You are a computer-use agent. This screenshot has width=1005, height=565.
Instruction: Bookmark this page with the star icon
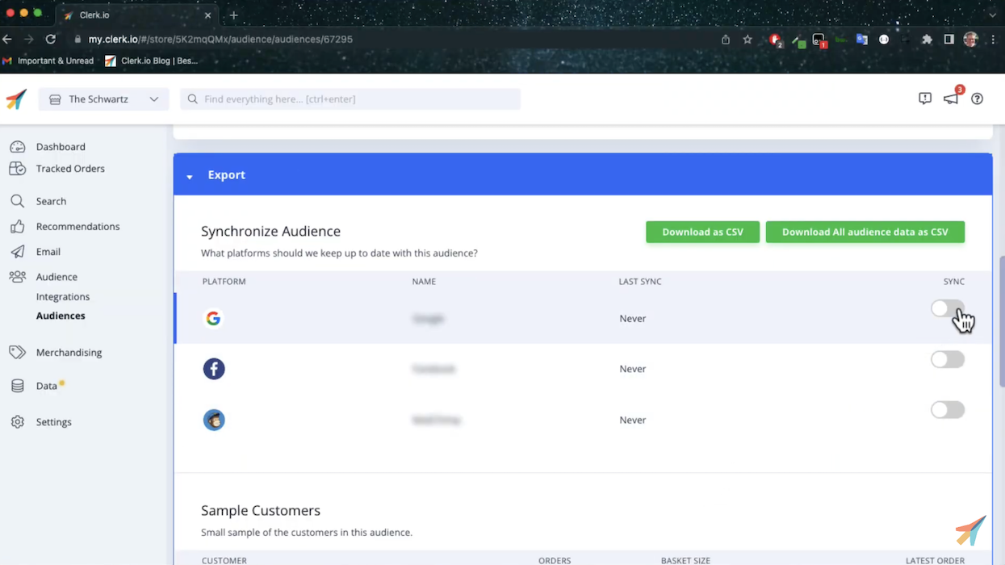coord(747,39)
